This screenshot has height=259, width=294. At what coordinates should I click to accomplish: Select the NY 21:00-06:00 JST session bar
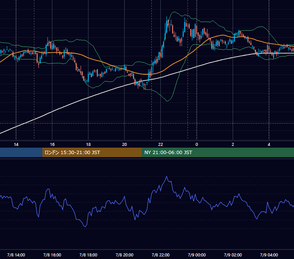click(x=217, y=152)
